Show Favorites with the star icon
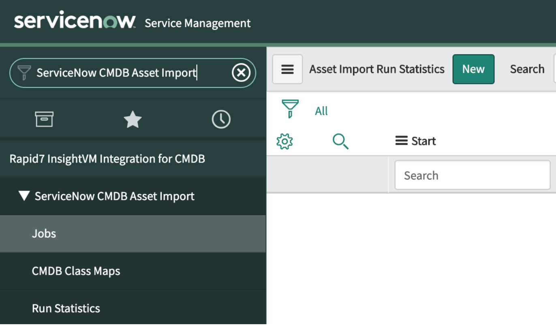Viewport: 556px width, 325px height. (x=133, y=120)
